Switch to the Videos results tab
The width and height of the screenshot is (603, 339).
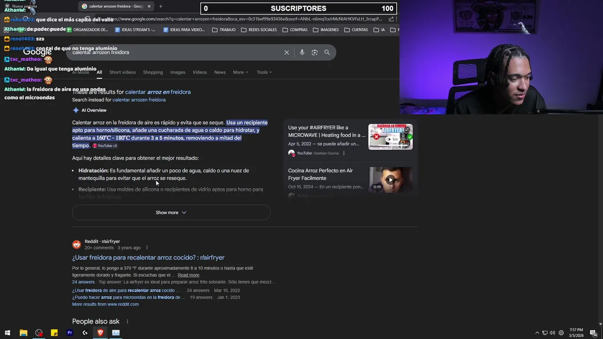click(x=200, y=72)
